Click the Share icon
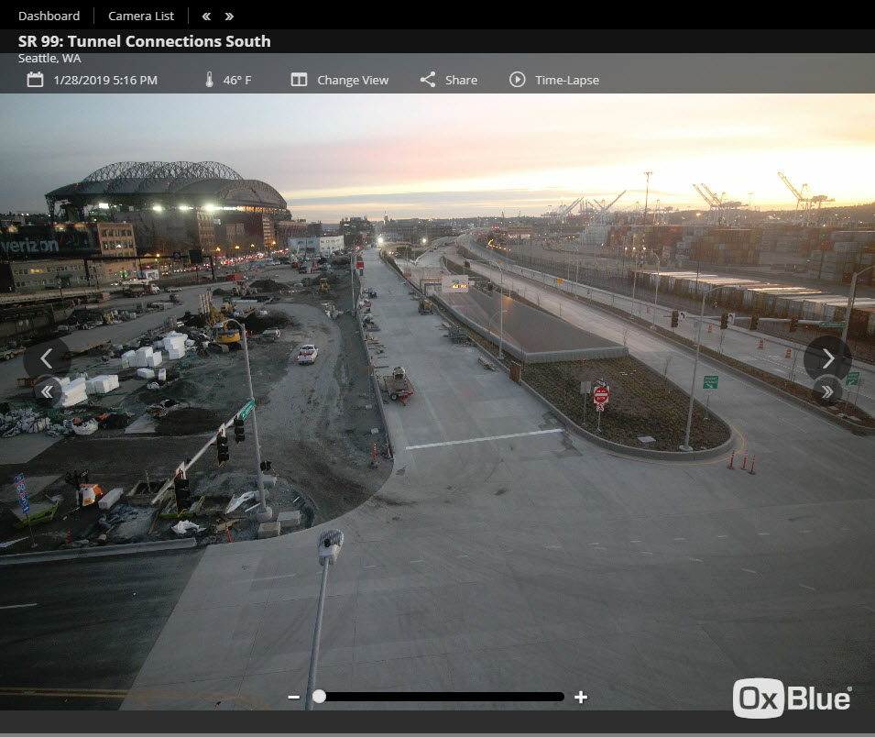This screenshot has width=875, height=737. click(x=428, y=80)
